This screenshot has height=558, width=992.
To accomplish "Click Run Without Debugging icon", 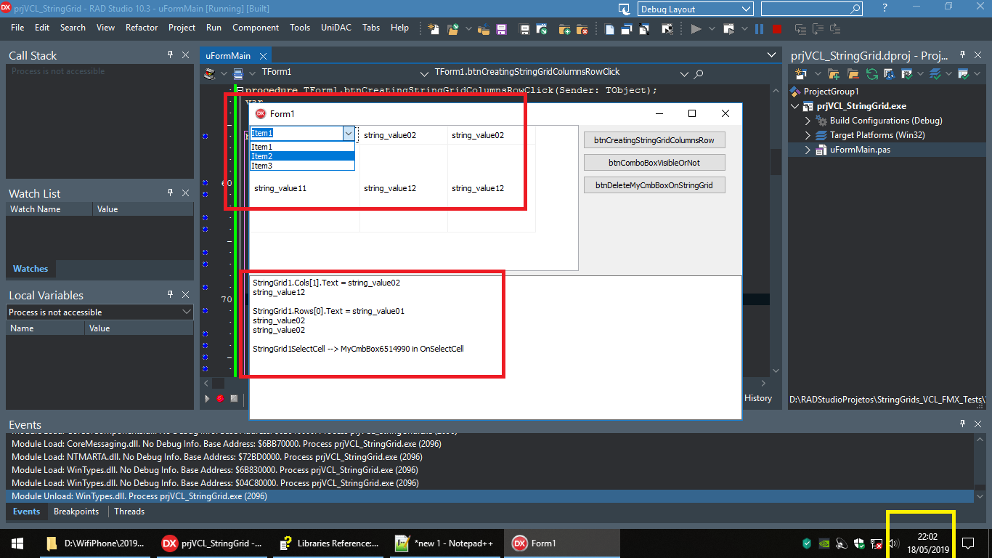I will 729,29.
